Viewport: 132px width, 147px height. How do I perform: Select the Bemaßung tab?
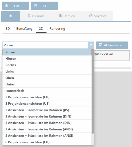click(24, 29)
